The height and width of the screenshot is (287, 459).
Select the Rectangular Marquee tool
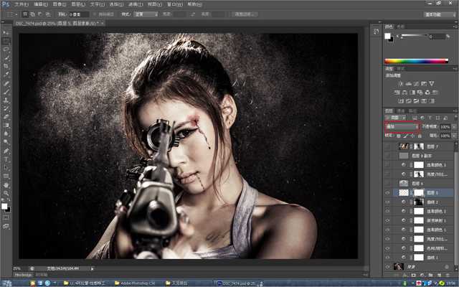click(6, 42)
